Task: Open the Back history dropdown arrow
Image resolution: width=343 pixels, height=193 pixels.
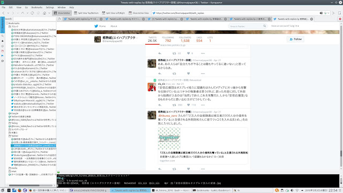Action: tap(8, 13)
